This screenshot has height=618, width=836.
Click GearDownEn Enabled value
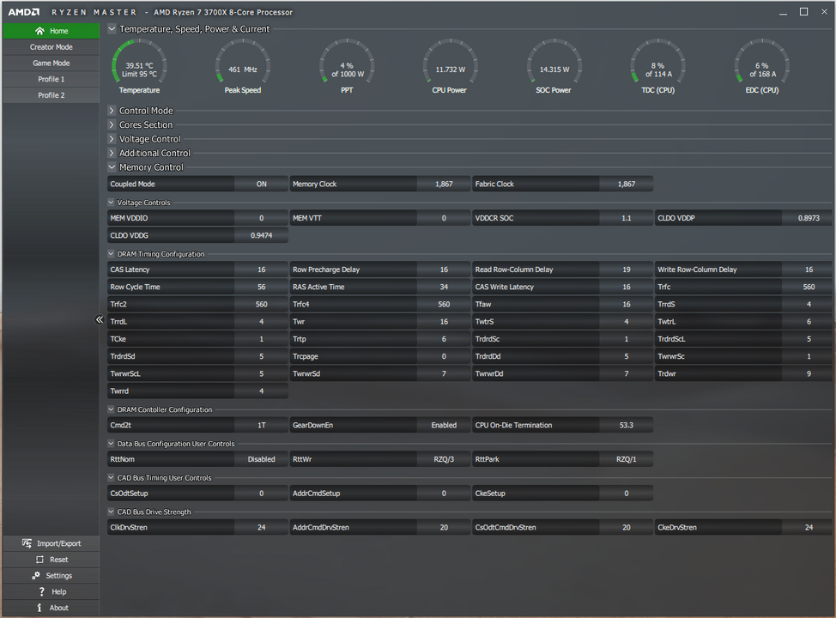[x=444, y=425]
